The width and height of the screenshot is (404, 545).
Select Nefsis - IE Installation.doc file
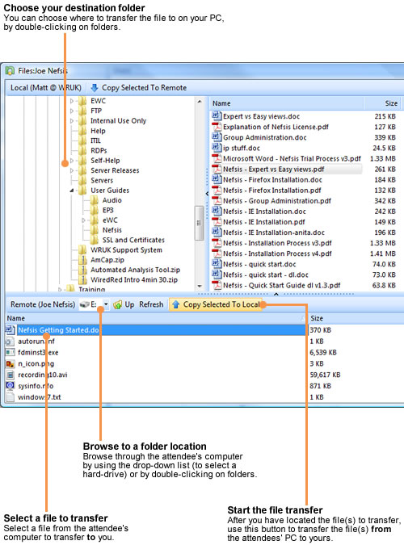tap(264, 212)
